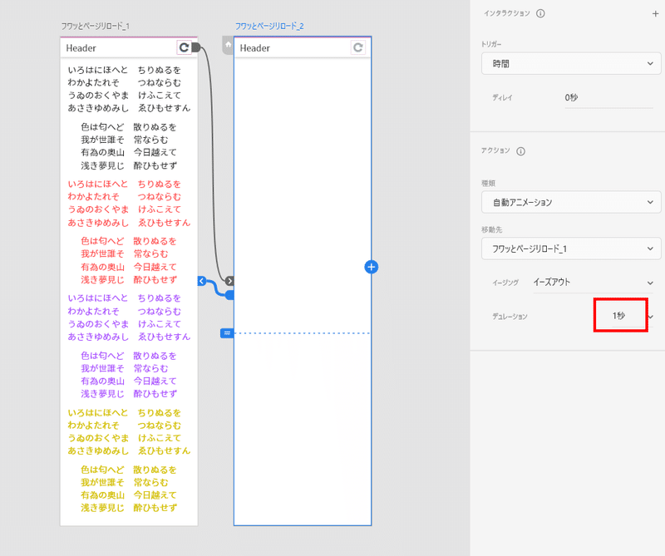This screenshot has height=556, width=665.
Task: Open the 移動先 dropdown showing フワッとページリロード_1
Action: [x=571, y=248]
